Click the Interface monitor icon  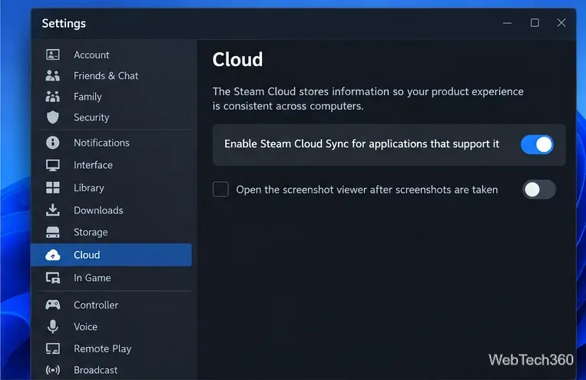[x=53, y=165]
